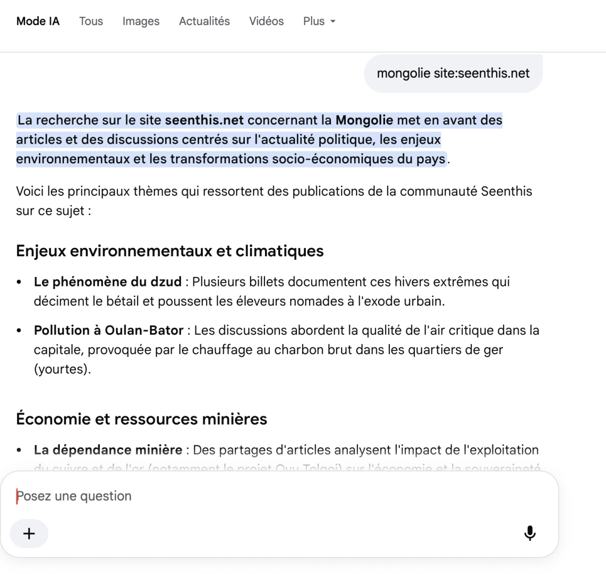Screen dimensions: 606x574
Task: Click the bold text 'Le phénomène du dzud'
Action: tap(107, 282)
